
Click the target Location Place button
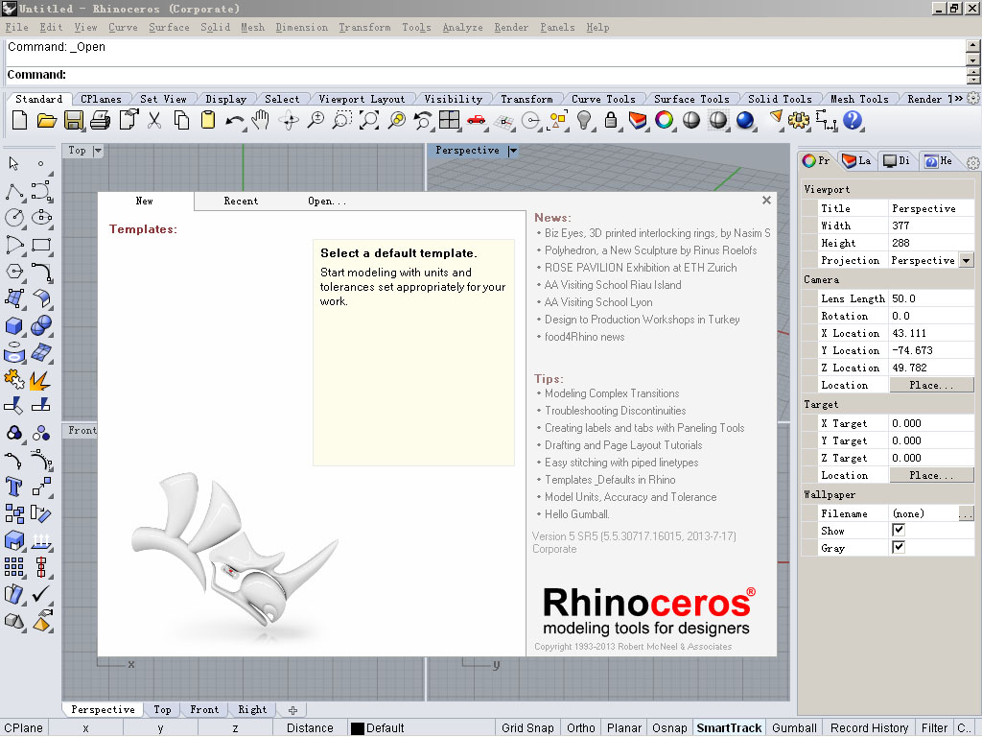[x=931, y=475]
